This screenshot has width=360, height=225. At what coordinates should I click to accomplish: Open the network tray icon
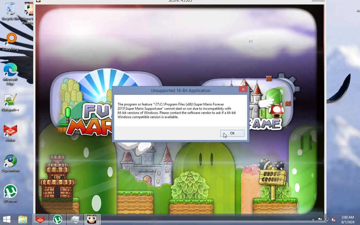(x=327, y=220)
